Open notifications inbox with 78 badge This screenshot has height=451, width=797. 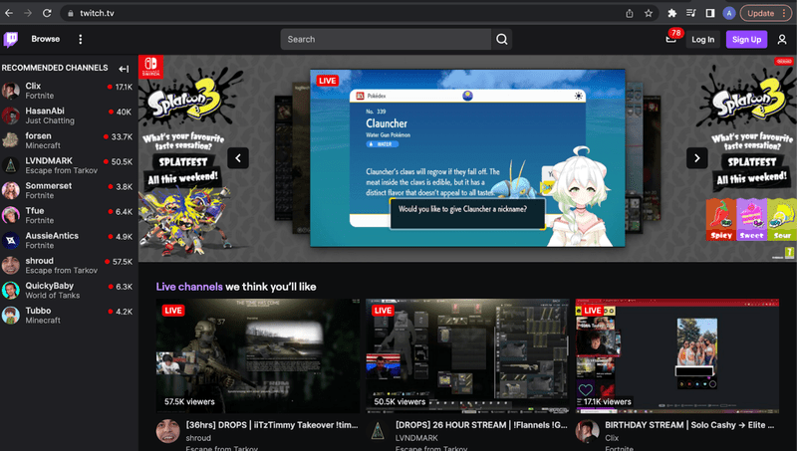[x=671, y=39]
